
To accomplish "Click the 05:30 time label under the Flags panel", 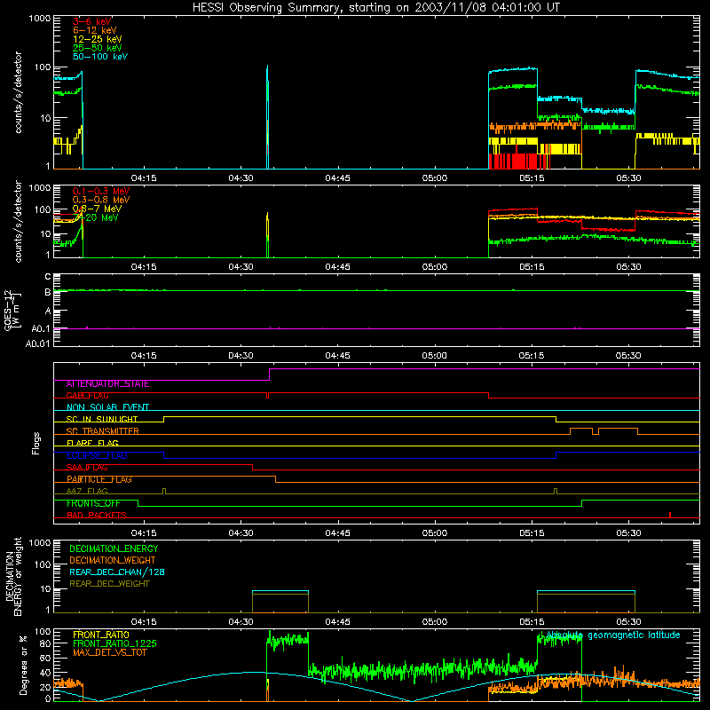I will (628, 533).
